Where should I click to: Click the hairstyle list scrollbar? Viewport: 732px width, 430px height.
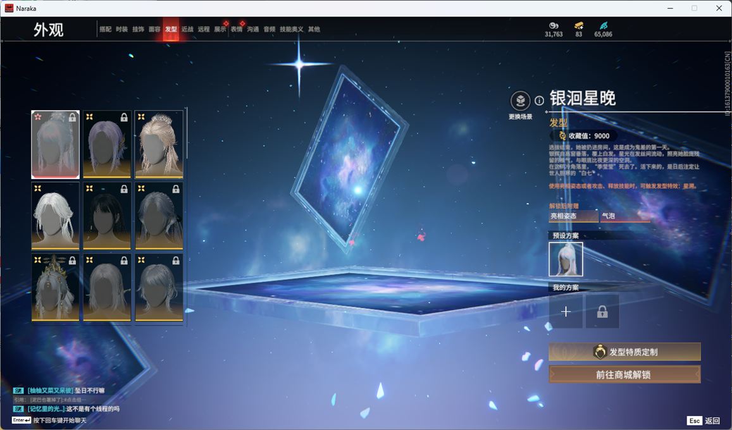187,134
